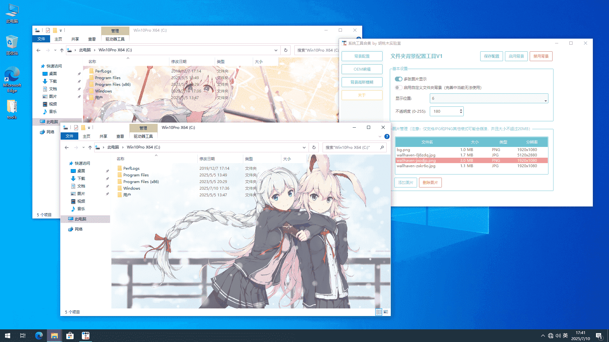Open recent locations dropdown in back Explorer

55,50
